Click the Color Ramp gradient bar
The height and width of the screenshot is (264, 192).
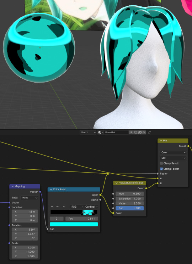[74, 212]
